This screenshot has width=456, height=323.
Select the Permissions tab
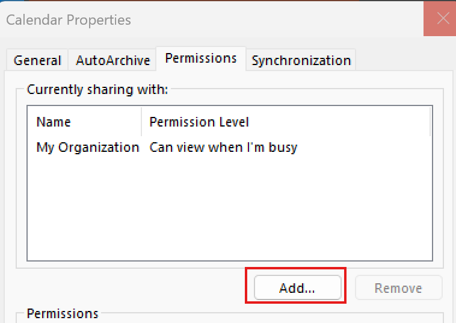point(201,58)
